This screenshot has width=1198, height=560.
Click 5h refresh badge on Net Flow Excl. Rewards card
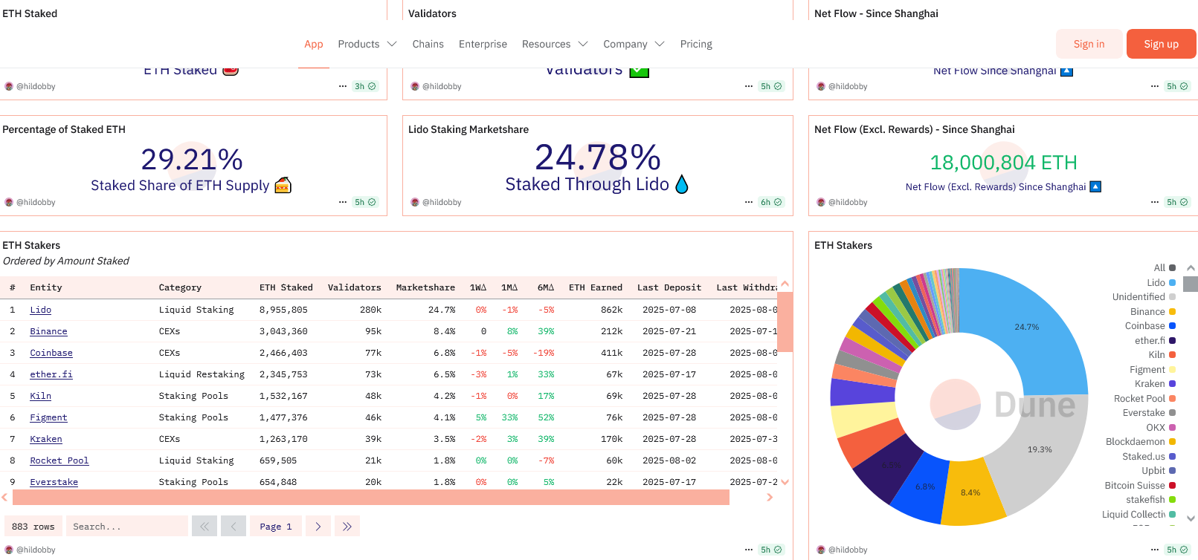tap(1177, 202)
